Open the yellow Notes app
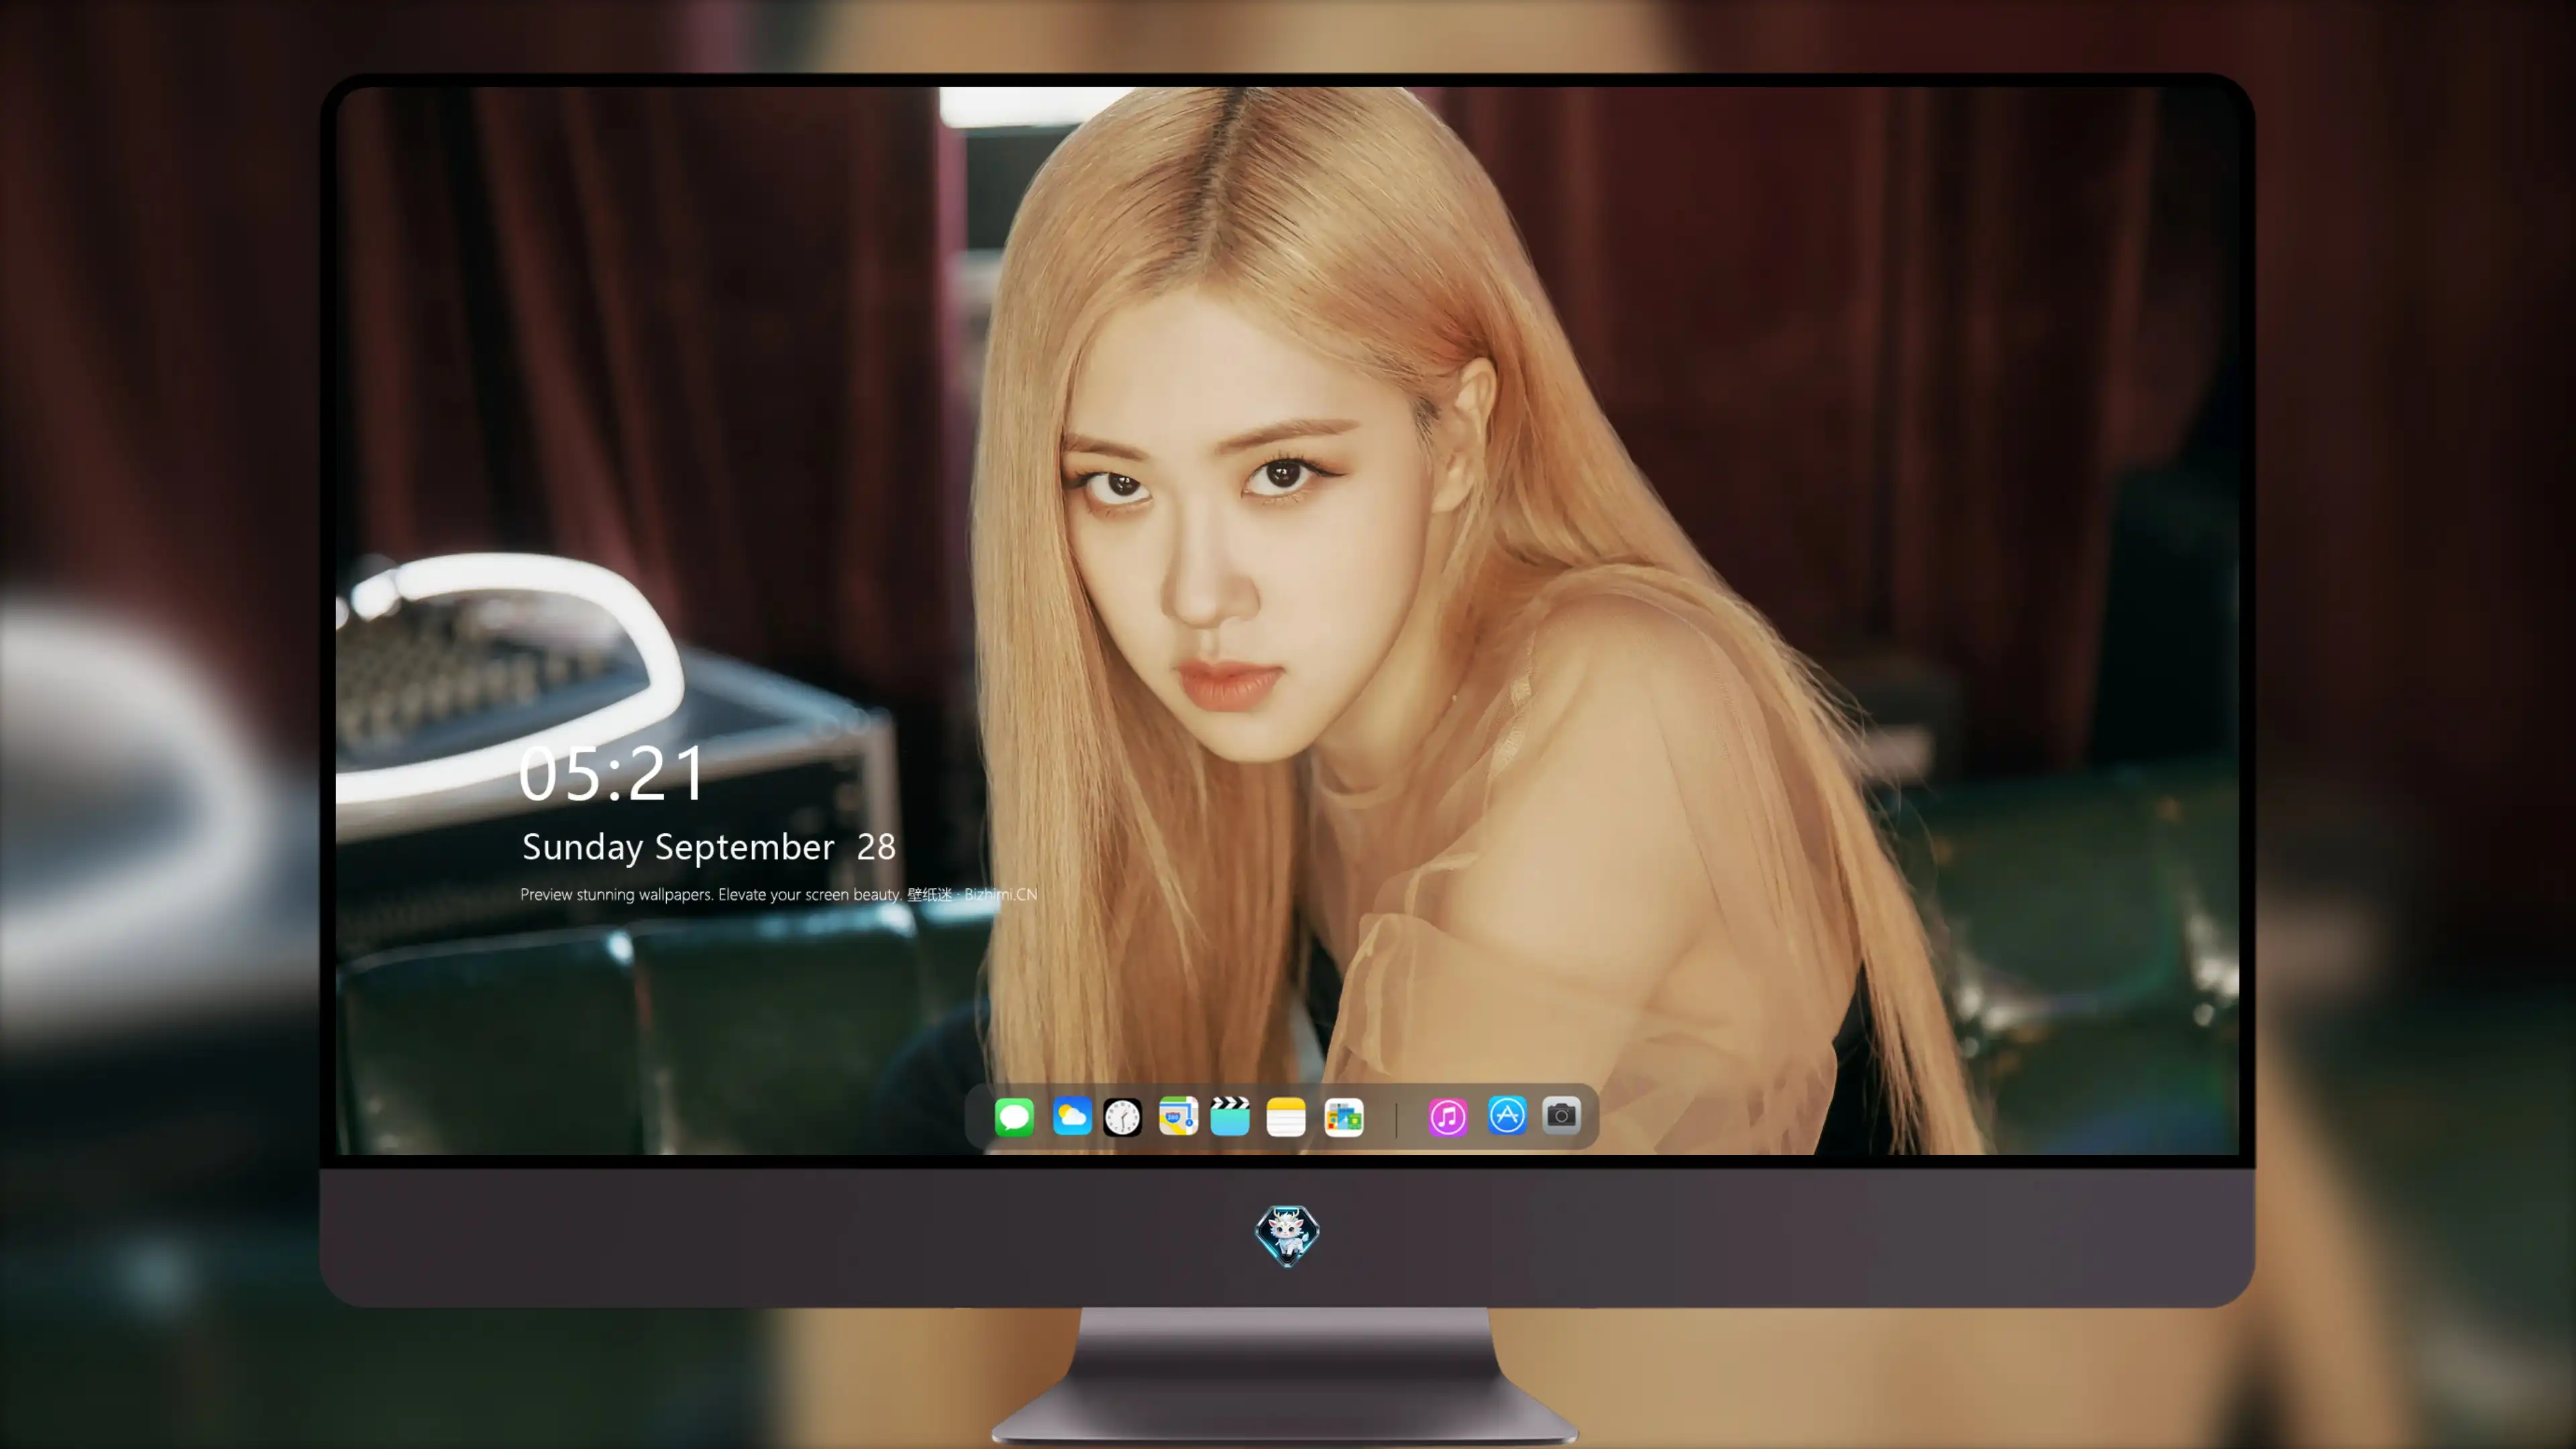 coord(1286,1116)
